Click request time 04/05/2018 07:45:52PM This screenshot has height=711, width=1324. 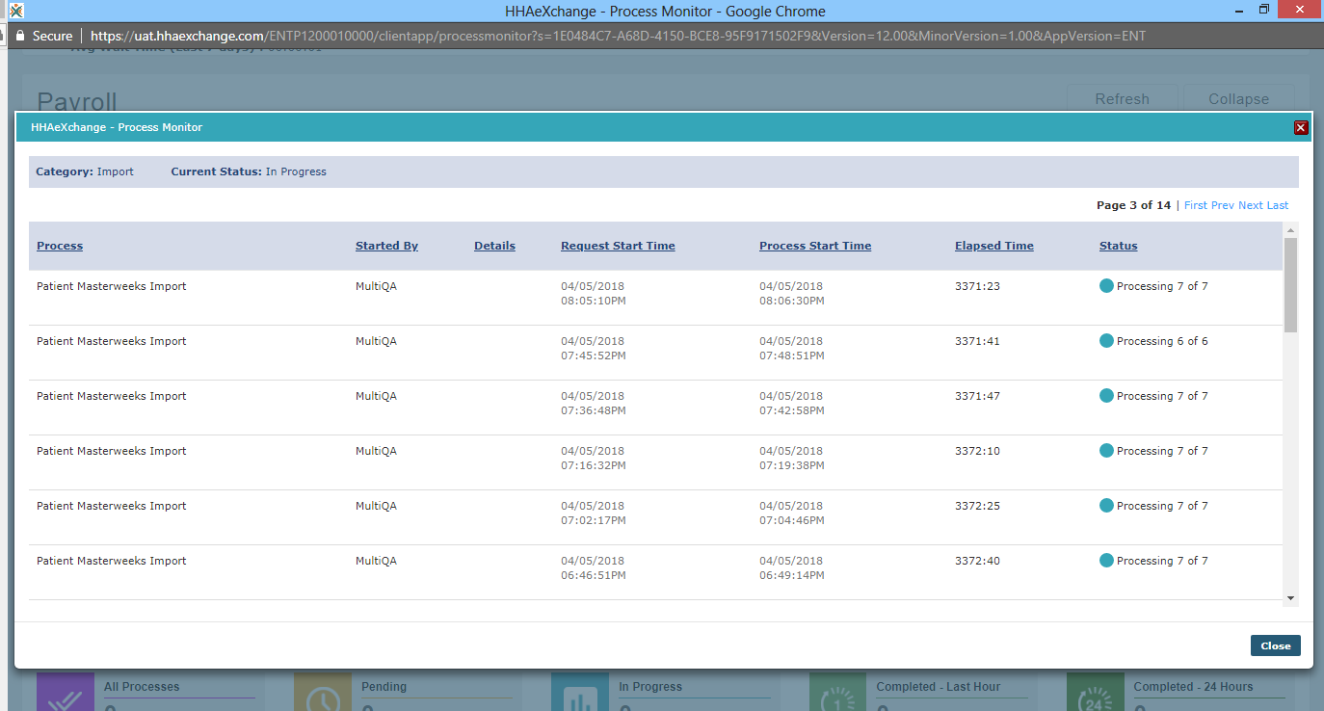(594, 349)
